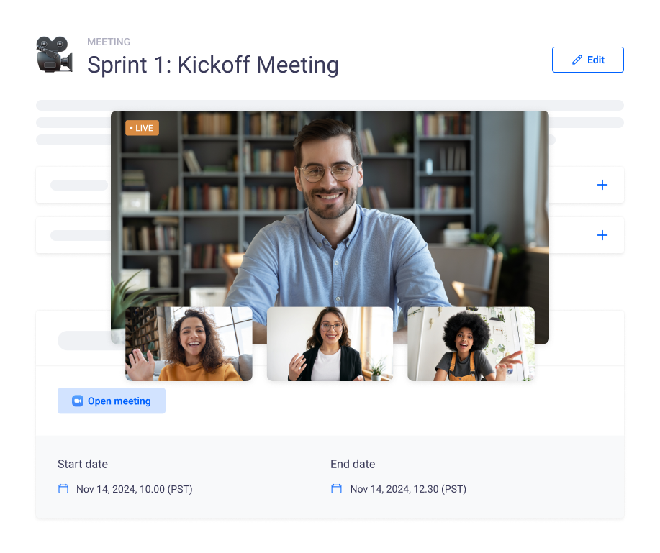This screenshot has height=553, width=660.
Task: Select the waving woman in yellow thumbnail
Action: tap(189, 344)
